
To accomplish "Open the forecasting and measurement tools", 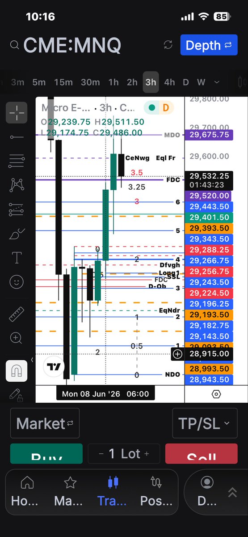I will [17, 209].
